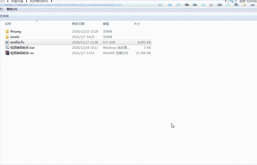Navigate to 阿里网盘 in the breadcrumb
The height and width of the screenshot is (165, 257).
point(18,2)
